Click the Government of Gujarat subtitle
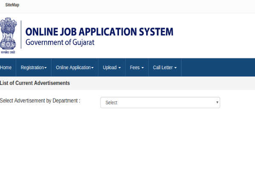 coord(60,42)
